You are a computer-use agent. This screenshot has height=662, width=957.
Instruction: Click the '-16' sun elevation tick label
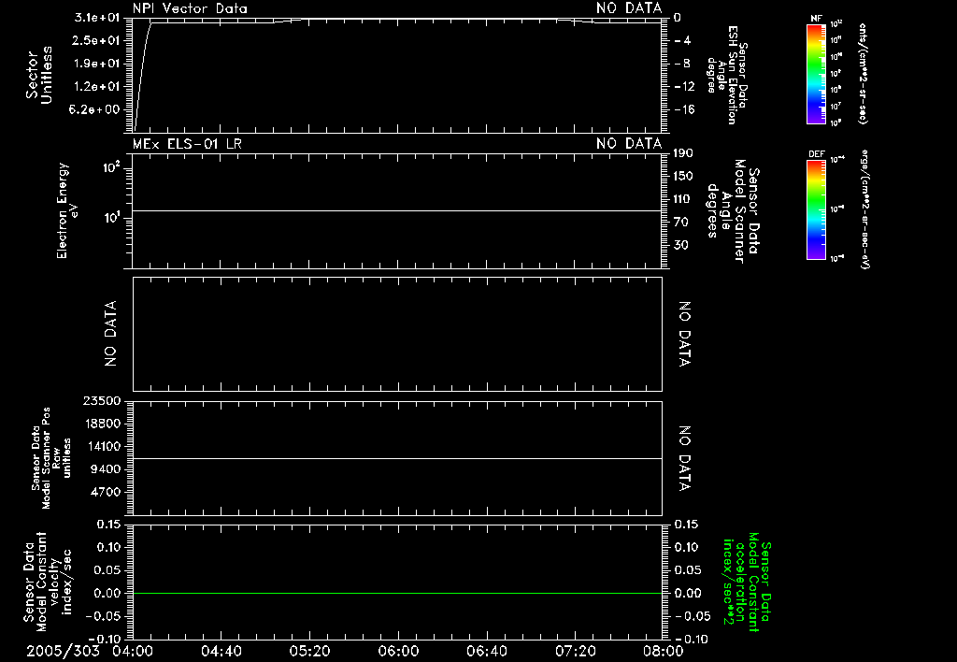point(685,110)
